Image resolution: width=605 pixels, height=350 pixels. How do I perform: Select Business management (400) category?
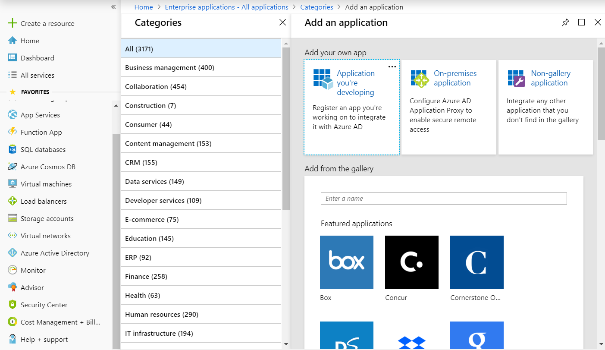click(x=201, y=67)
